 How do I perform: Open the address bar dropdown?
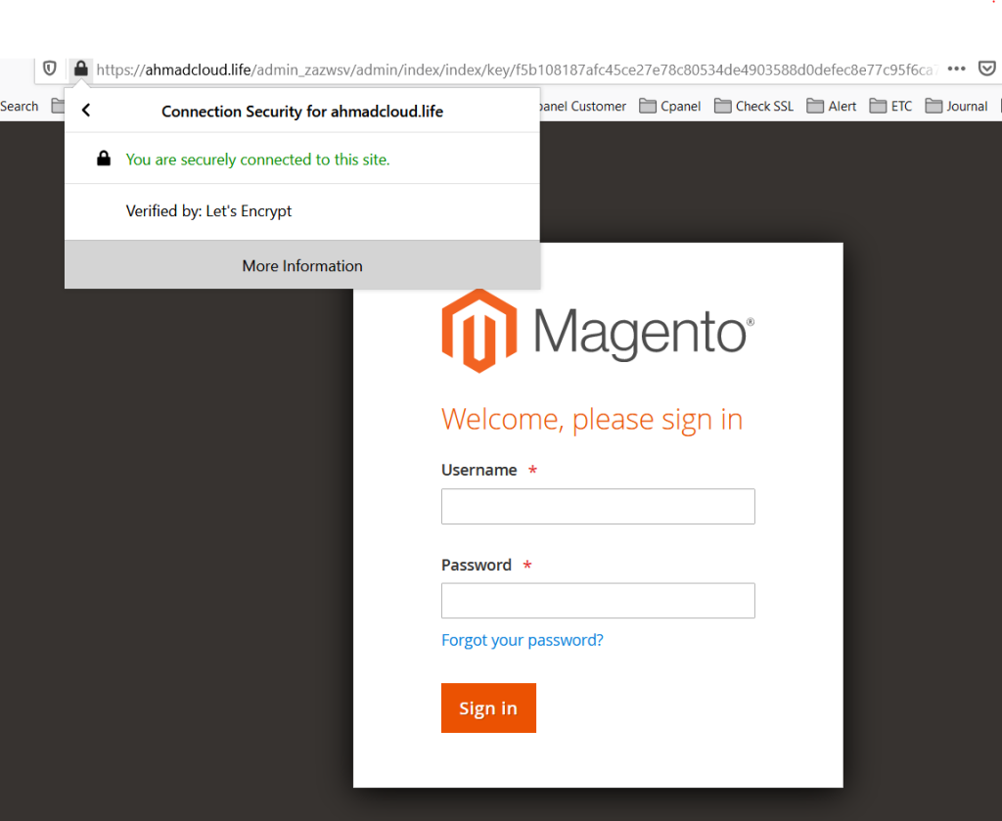click(528, 68)
